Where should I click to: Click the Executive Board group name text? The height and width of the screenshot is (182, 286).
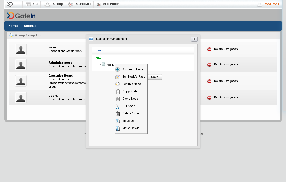[61, 75]
